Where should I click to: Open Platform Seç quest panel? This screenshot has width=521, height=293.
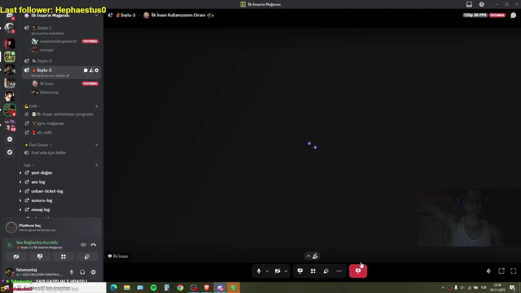tap(52, 227)
